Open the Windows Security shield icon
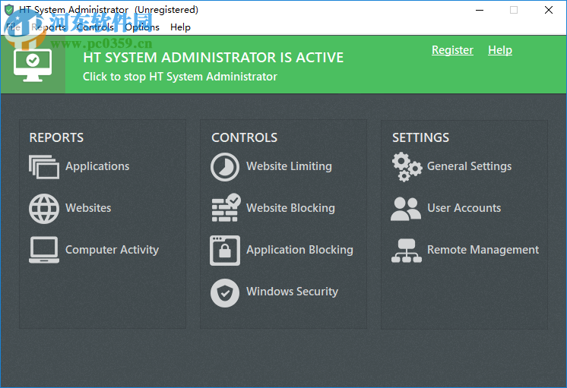The width and height of the screenshot is (567, 388). pyautogui.click(x=224, y=292)
